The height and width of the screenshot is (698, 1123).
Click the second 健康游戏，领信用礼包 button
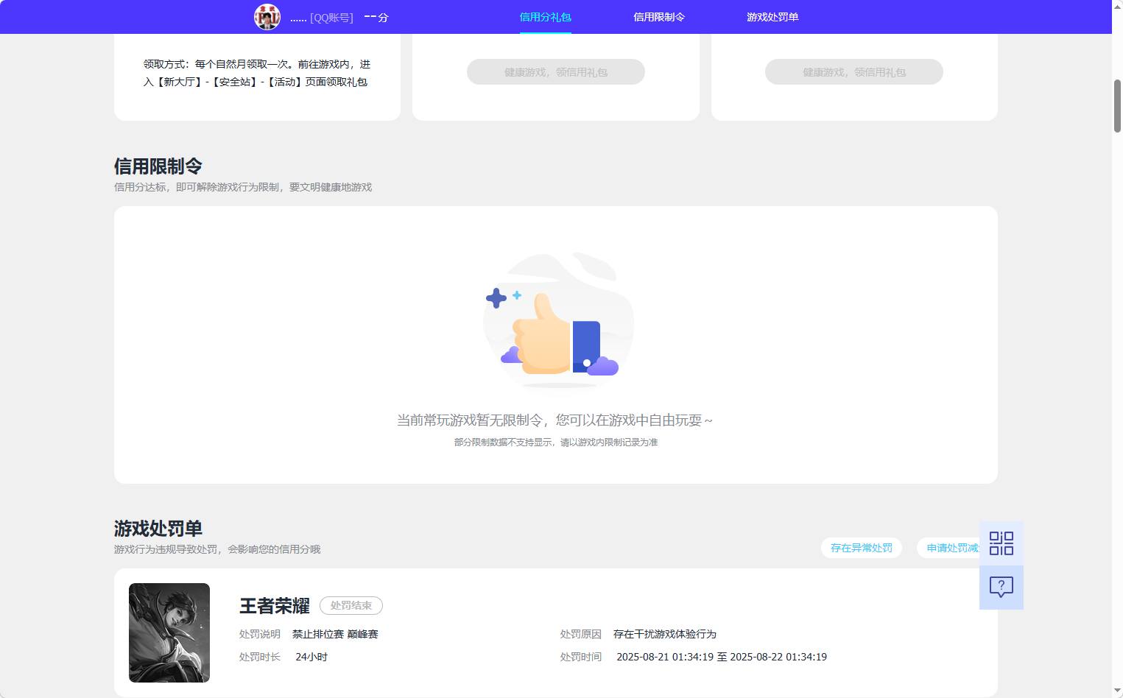click(x=853, y=71)
